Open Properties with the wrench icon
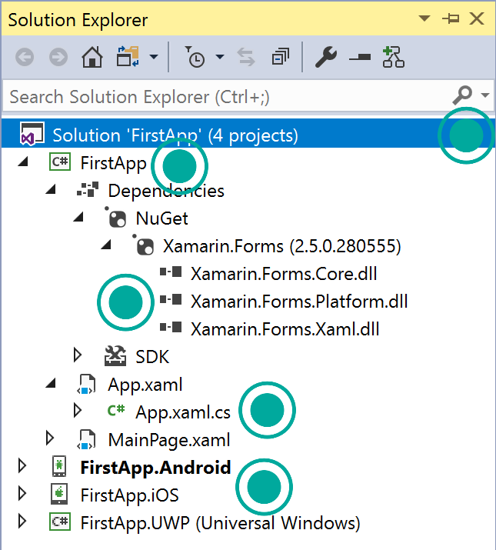This screenshot has width=496, height=550. (x=326, y=57)
